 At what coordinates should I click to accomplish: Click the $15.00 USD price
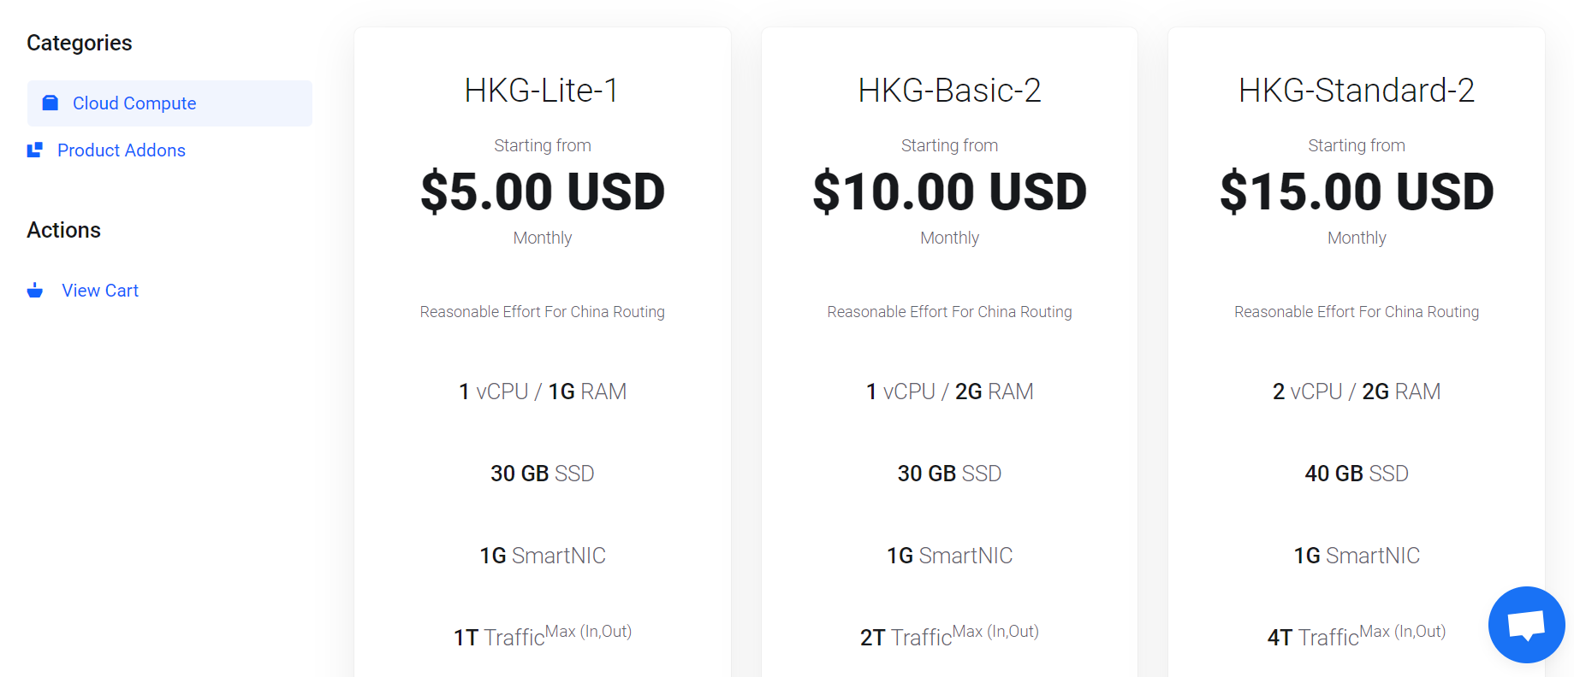click(x=1357, y=191)
